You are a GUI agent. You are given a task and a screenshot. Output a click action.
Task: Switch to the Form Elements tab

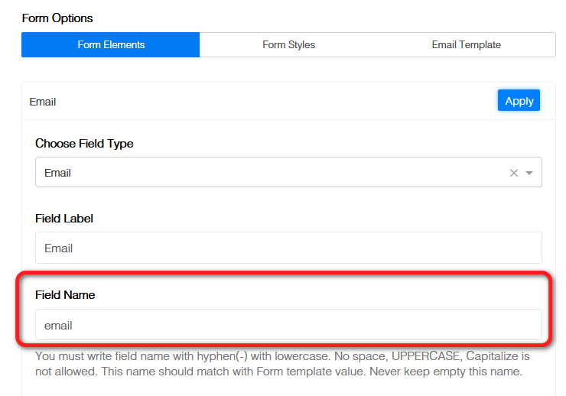(x=111, y=45)
